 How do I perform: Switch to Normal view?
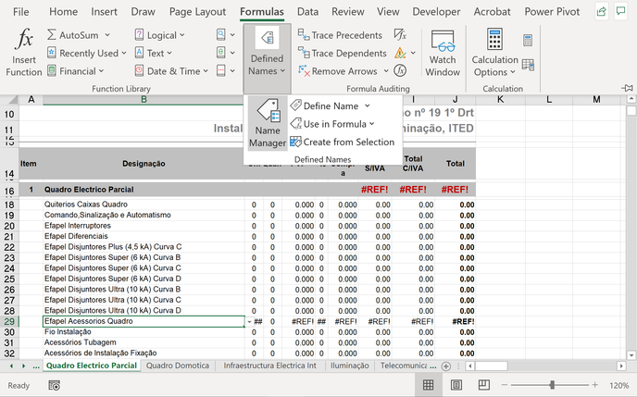pyautogui.click(x=428, y=385)
